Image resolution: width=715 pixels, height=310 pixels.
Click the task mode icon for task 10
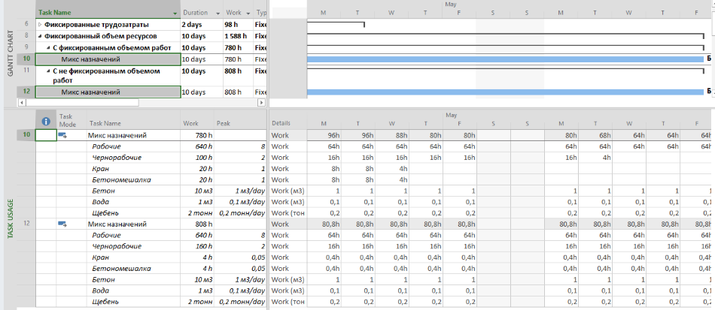62,134
